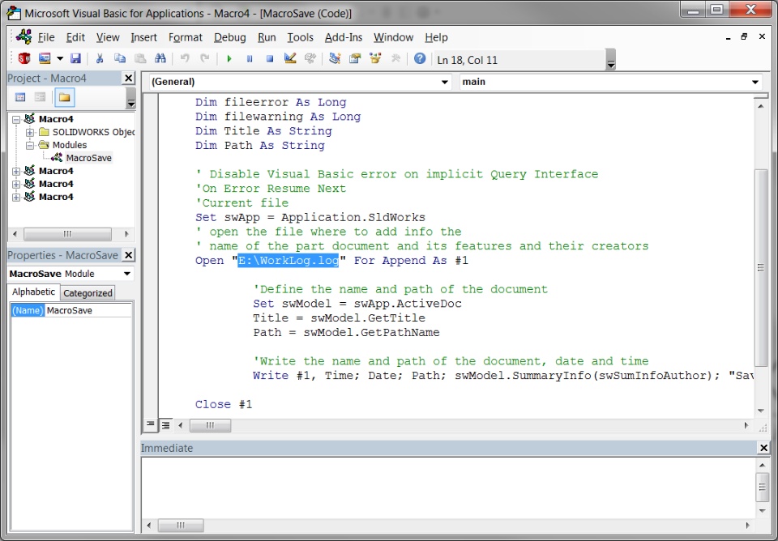Click the Copy icon in toolbar

[x=120, y=58]
